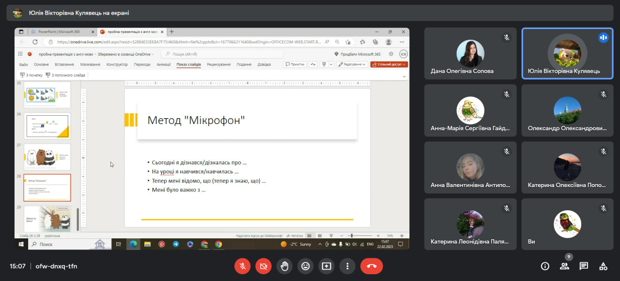
Task: Raise hand in the meeting
Action: point(284,266)
